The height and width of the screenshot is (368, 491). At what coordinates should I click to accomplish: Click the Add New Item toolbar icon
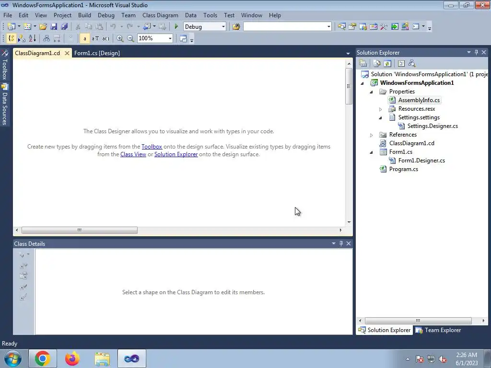[x=27, y=27]
